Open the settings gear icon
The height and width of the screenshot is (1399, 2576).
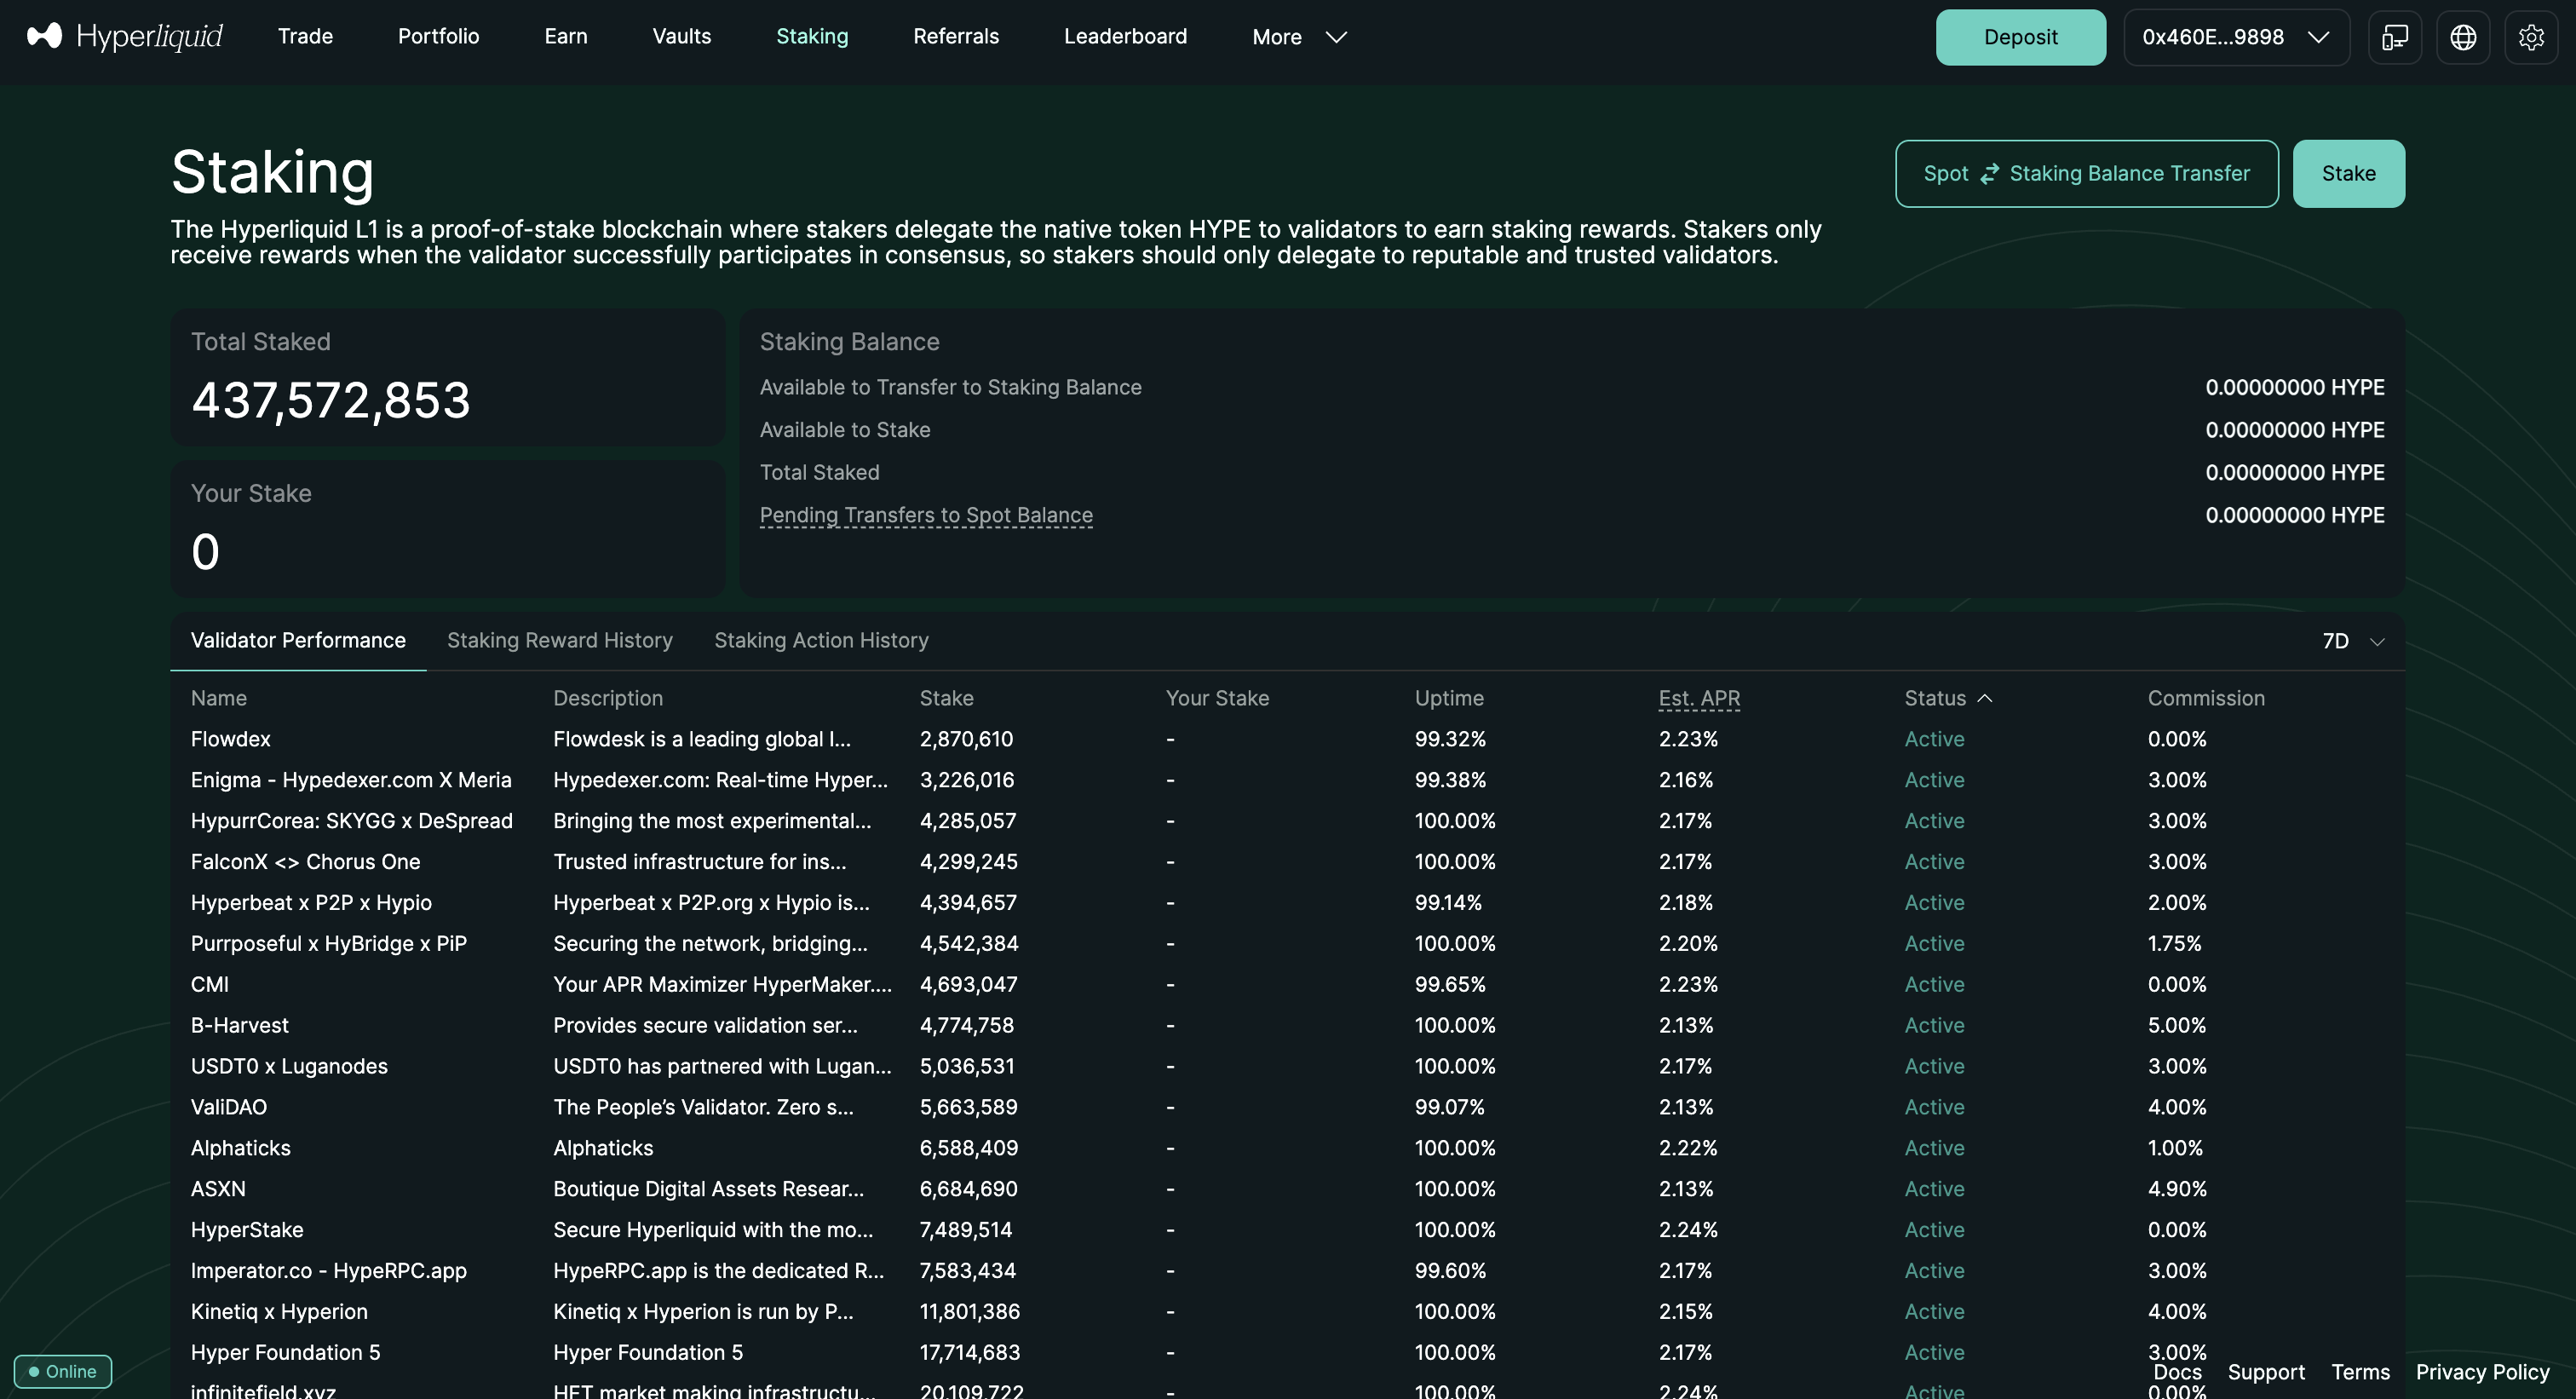tap(2531, 37)
